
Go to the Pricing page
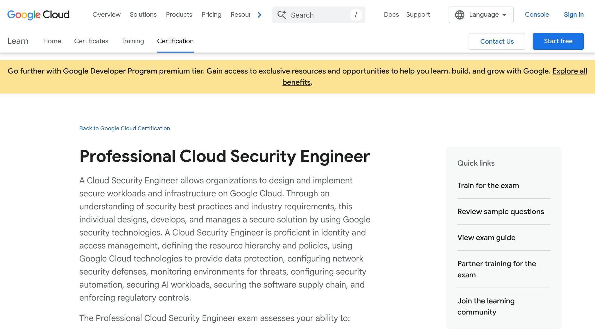[x=212, y=15]
